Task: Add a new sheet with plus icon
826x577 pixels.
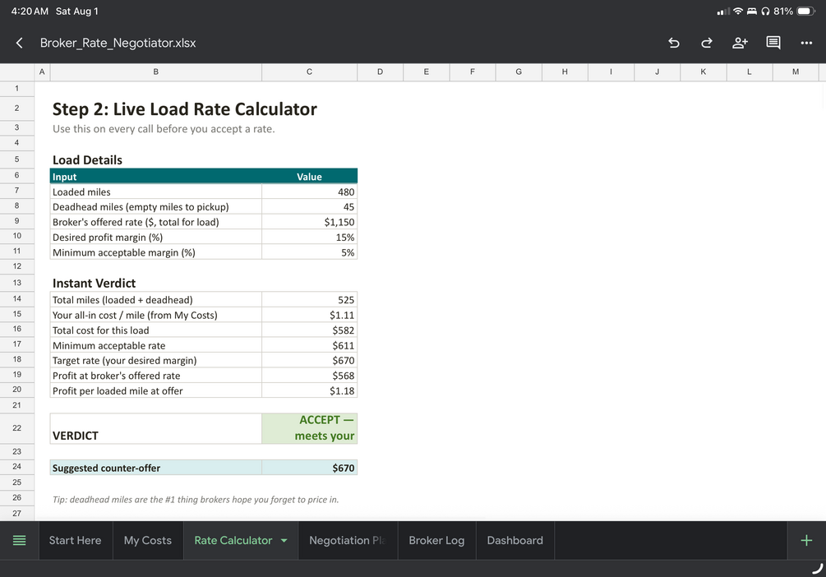Action: [806, 541]
